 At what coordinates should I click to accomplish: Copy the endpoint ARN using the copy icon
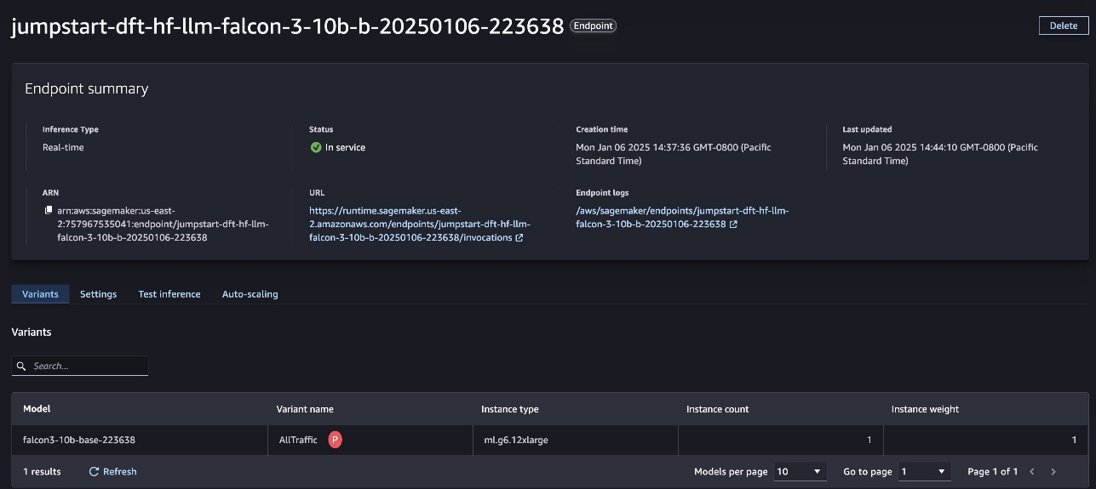click(49, 210)
